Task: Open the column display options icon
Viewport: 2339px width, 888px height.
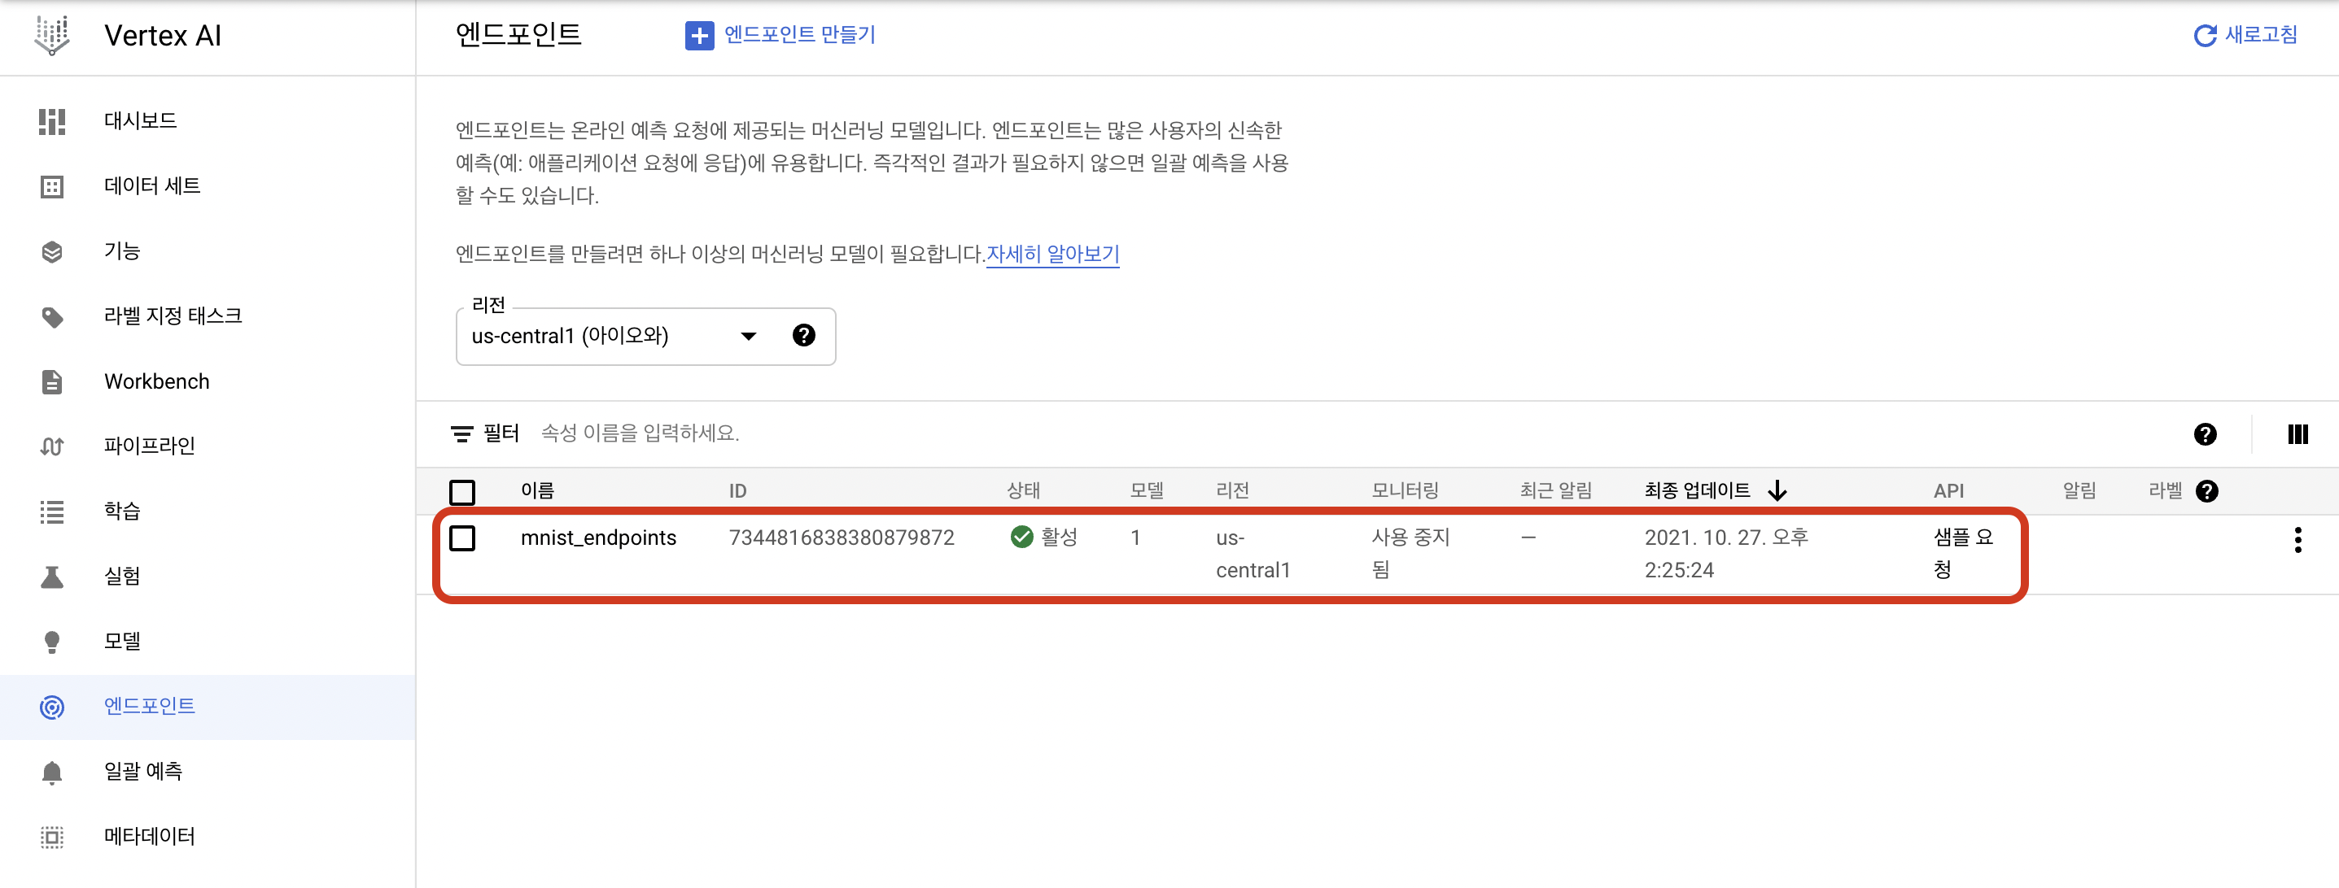Action: pos(2297,434)
